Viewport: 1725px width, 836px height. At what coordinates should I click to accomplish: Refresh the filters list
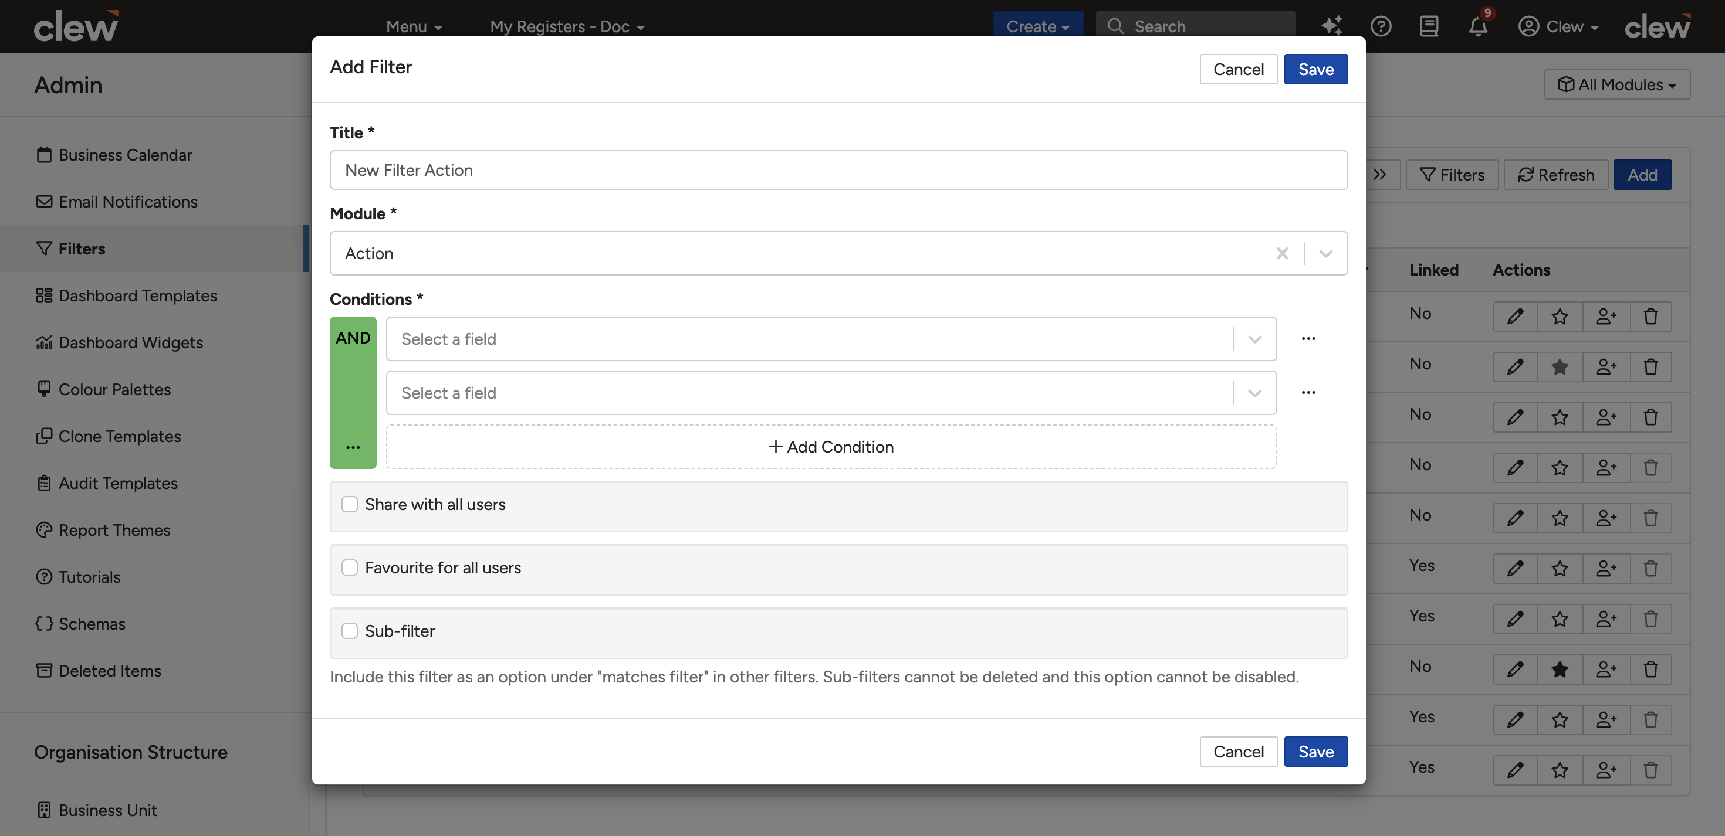(1555, 175)
